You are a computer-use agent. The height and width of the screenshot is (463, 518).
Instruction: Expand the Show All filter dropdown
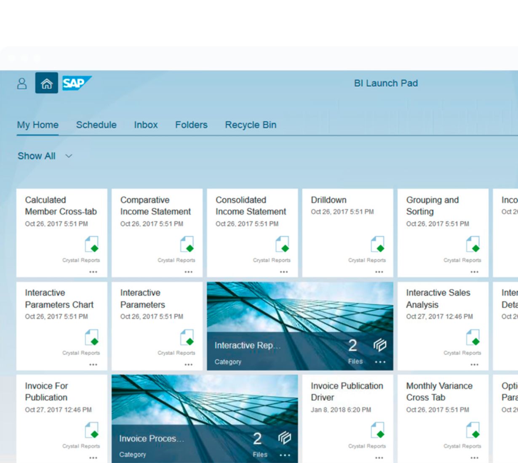[69, 156]
